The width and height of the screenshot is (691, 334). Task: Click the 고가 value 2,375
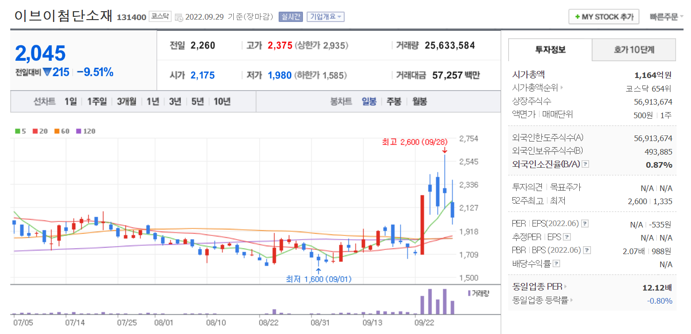(x=280, y=45)
